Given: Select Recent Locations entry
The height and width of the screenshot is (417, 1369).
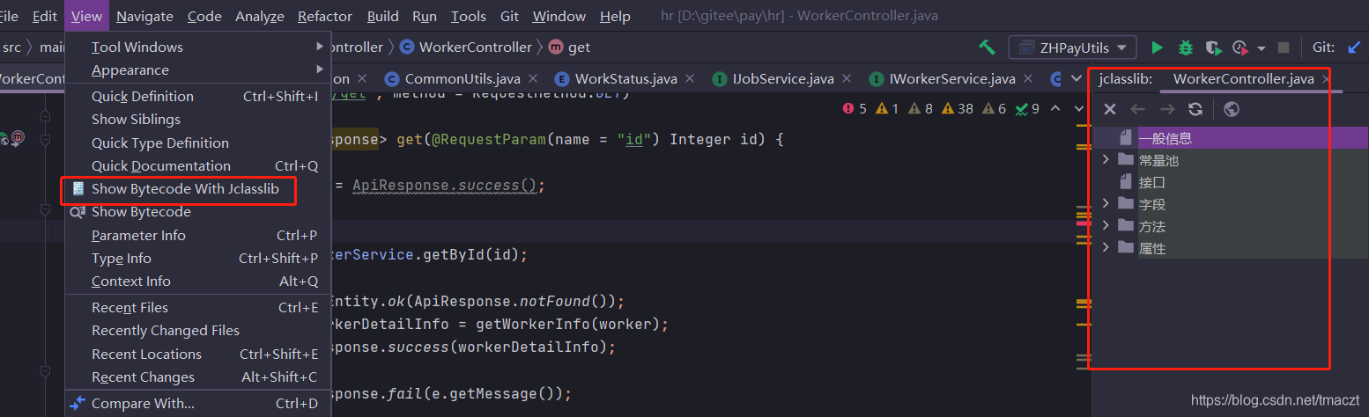Looking at the screenshot, I should click(x=198, y=355).
